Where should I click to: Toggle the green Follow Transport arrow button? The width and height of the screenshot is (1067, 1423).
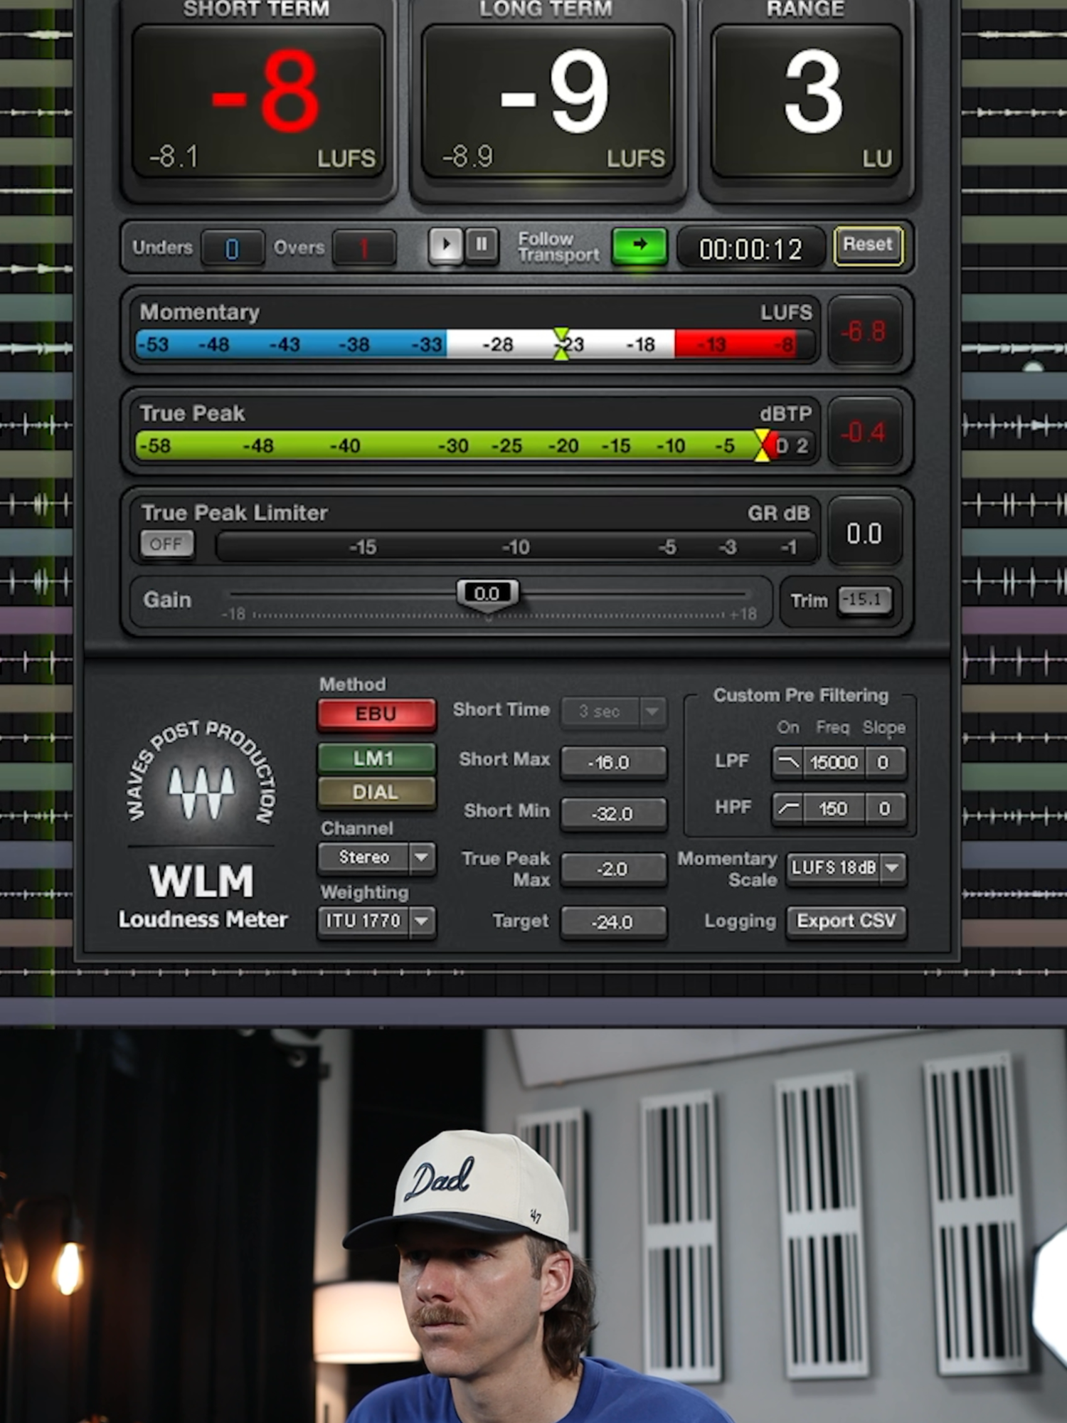[639, 245]
